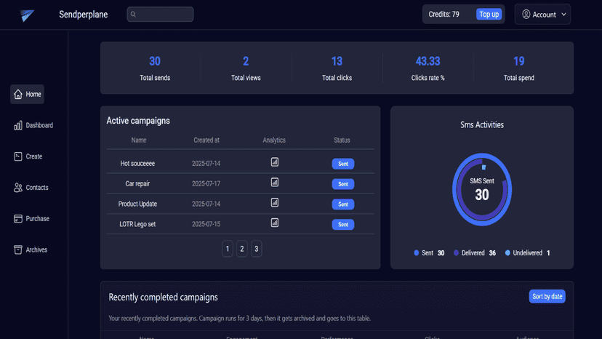The image size is (602, 339).
Task: Click the Hot souceeee campaign name
Action: click(x=137, y=164)
